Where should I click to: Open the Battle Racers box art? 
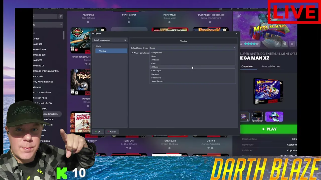click(x=81, y=40)
